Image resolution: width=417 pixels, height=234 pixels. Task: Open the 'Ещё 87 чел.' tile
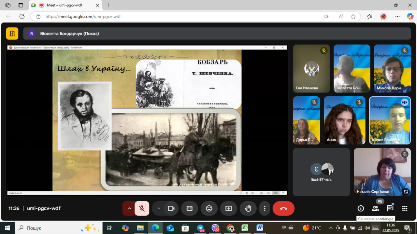(x=321, y=172)
